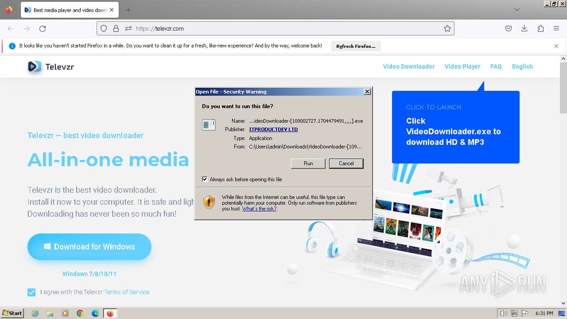Close the Open File Security Warning dialog

pos(367,92)
